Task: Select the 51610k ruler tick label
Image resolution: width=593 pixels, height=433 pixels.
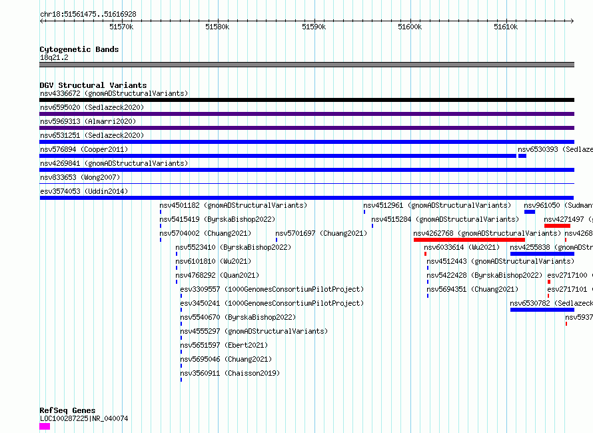Action: coord(506,27)
